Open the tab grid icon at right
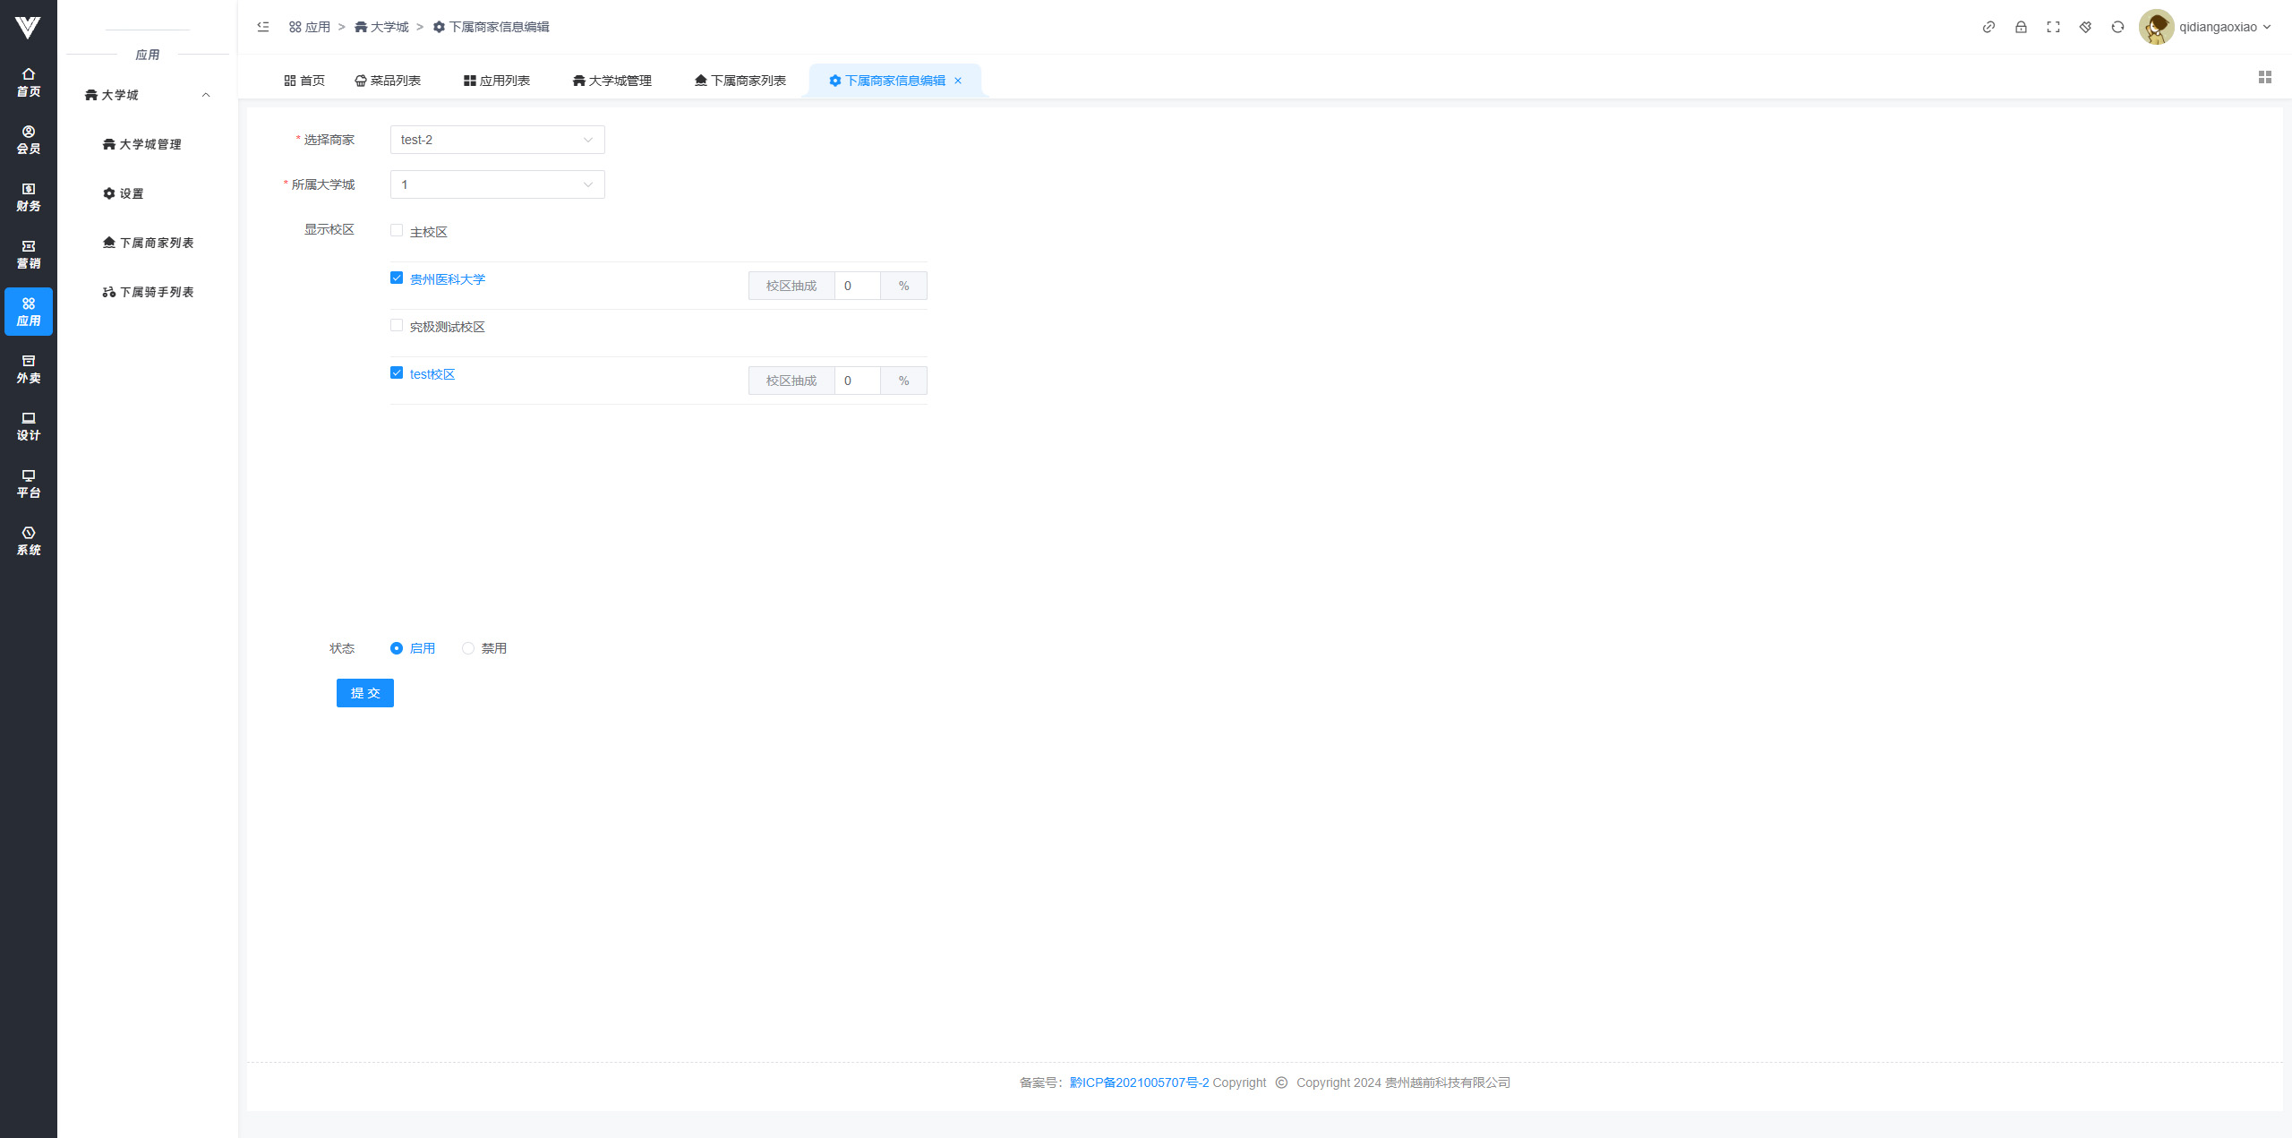Screen dimensions: 2292x1138 [x=2265, y=78]
